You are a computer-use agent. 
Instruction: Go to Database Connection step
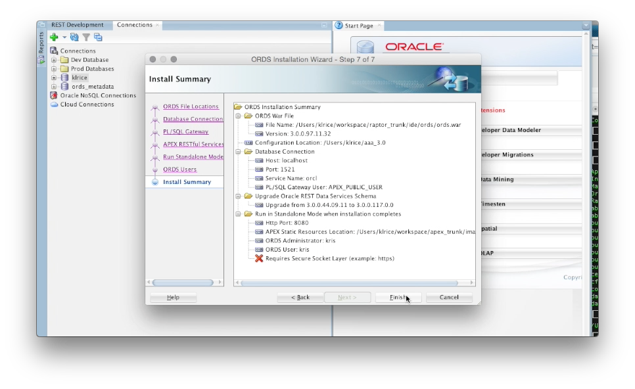(193, 119)
